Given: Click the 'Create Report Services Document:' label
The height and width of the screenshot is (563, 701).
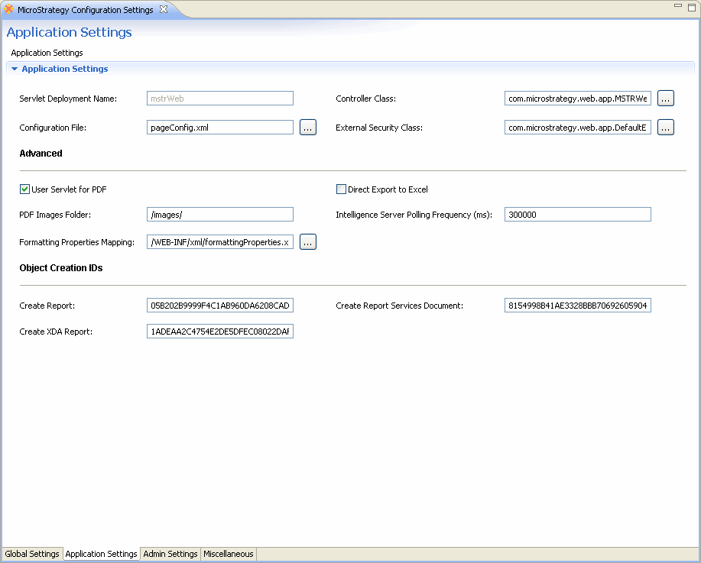Looking at the screenshot, I should [x=399, y=306].
